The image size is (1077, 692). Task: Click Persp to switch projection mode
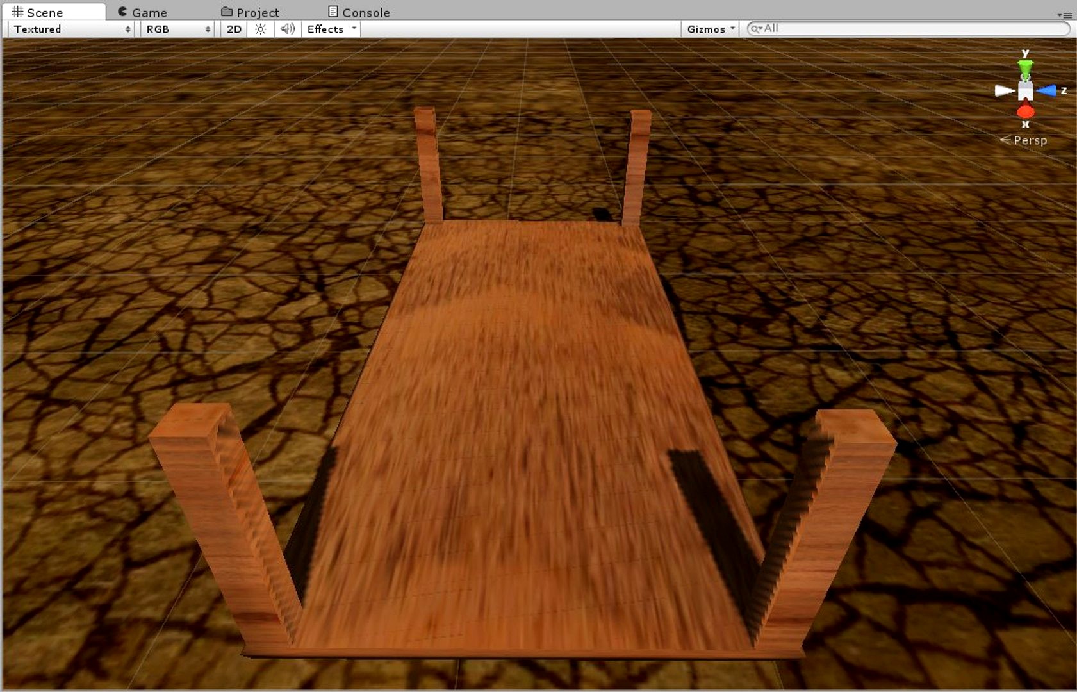point(1030,140)
